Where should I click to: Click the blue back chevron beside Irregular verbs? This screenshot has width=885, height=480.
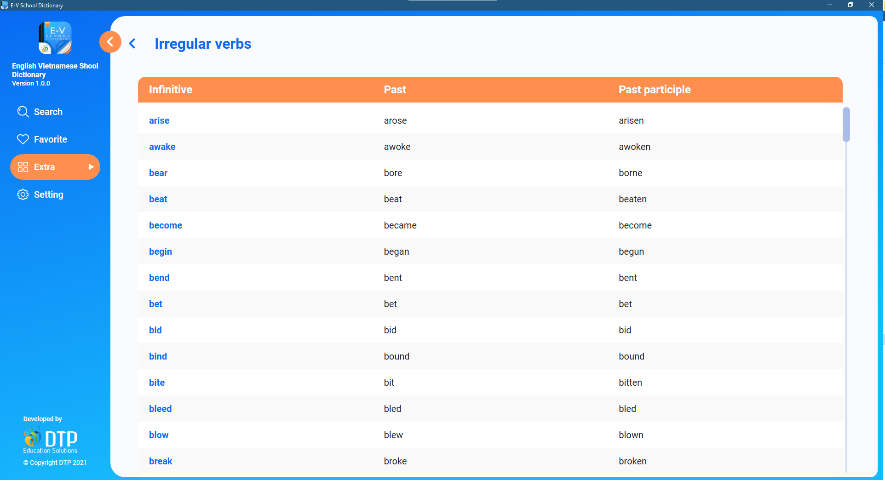point(132,44)
